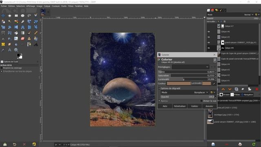This screenshot has height=147, width=261.
Task: Select the pink Eraser tool
Action: pyautogui.click(x=23, y=39)
